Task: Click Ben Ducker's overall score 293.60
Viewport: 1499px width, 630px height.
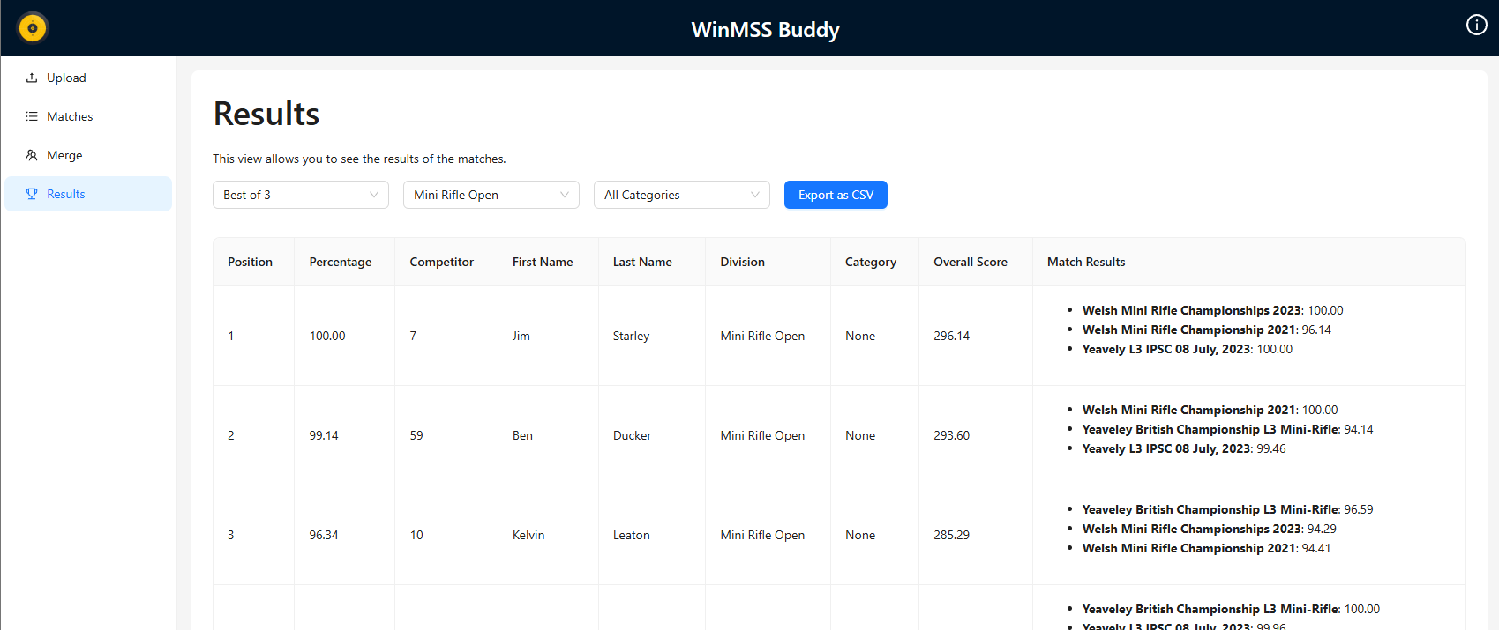Action: point(951,435)
